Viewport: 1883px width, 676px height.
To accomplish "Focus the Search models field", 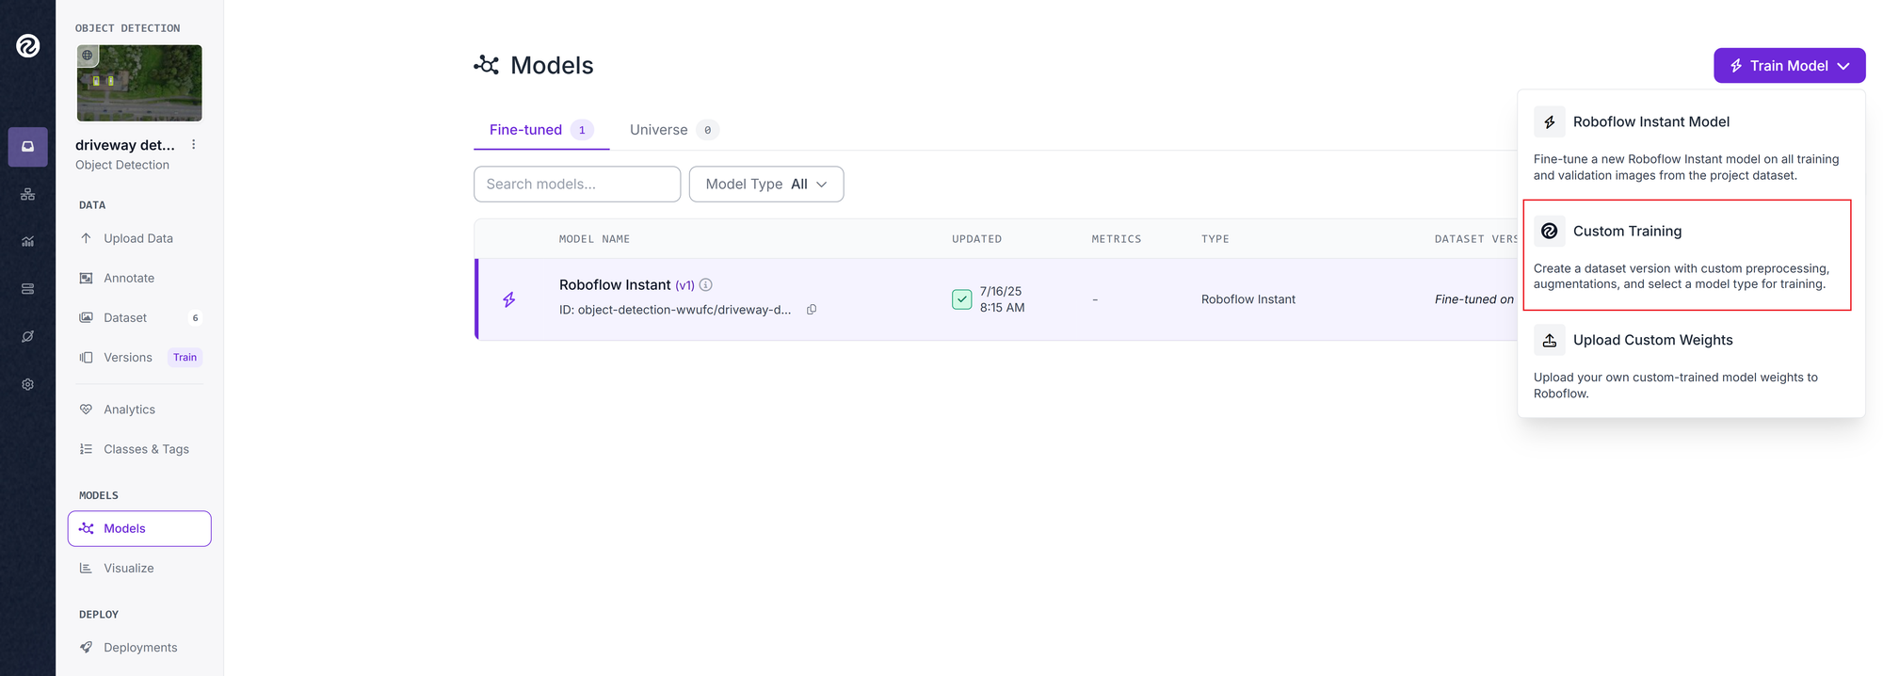I will click(x=577, y=185).
